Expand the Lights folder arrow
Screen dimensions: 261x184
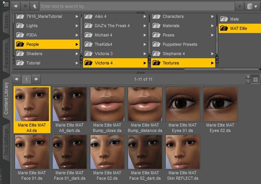pos(77,26)
